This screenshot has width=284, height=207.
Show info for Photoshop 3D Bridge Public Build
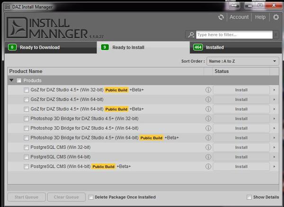point(208,138)
